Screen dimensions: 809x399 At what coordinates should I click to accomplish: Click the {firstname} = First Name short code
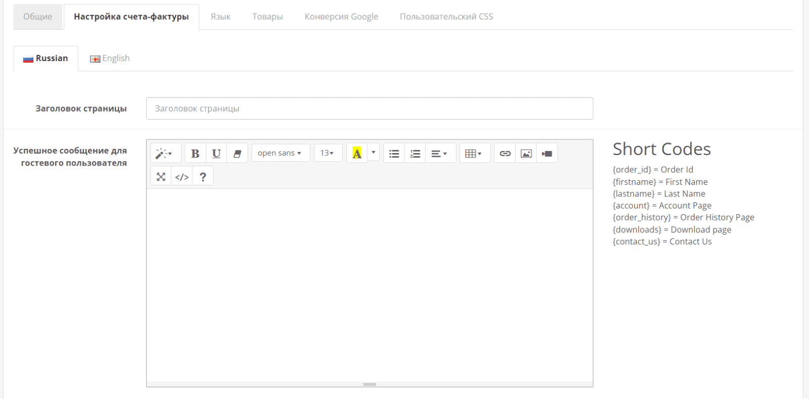[x=660, y=182]
